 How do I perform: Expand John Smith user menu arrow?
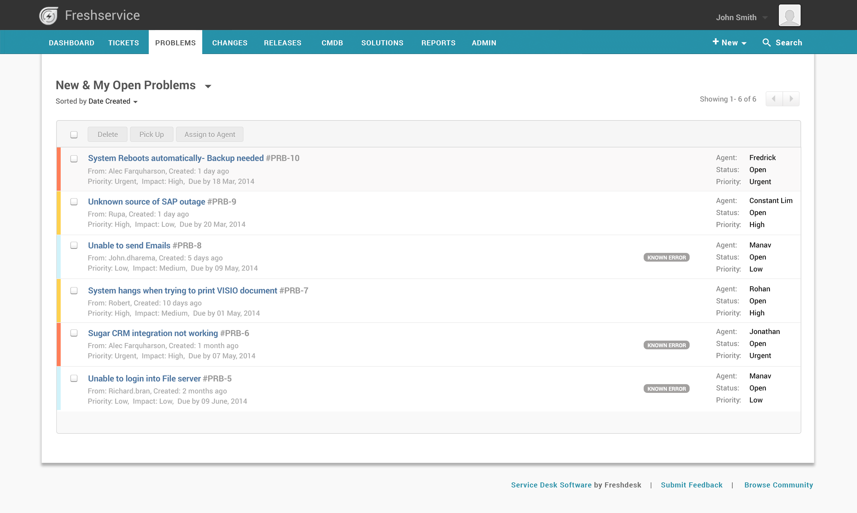(x=765, y=18)
